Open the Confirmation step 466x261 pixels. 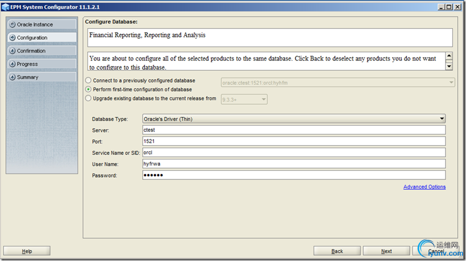pos(42,51)
